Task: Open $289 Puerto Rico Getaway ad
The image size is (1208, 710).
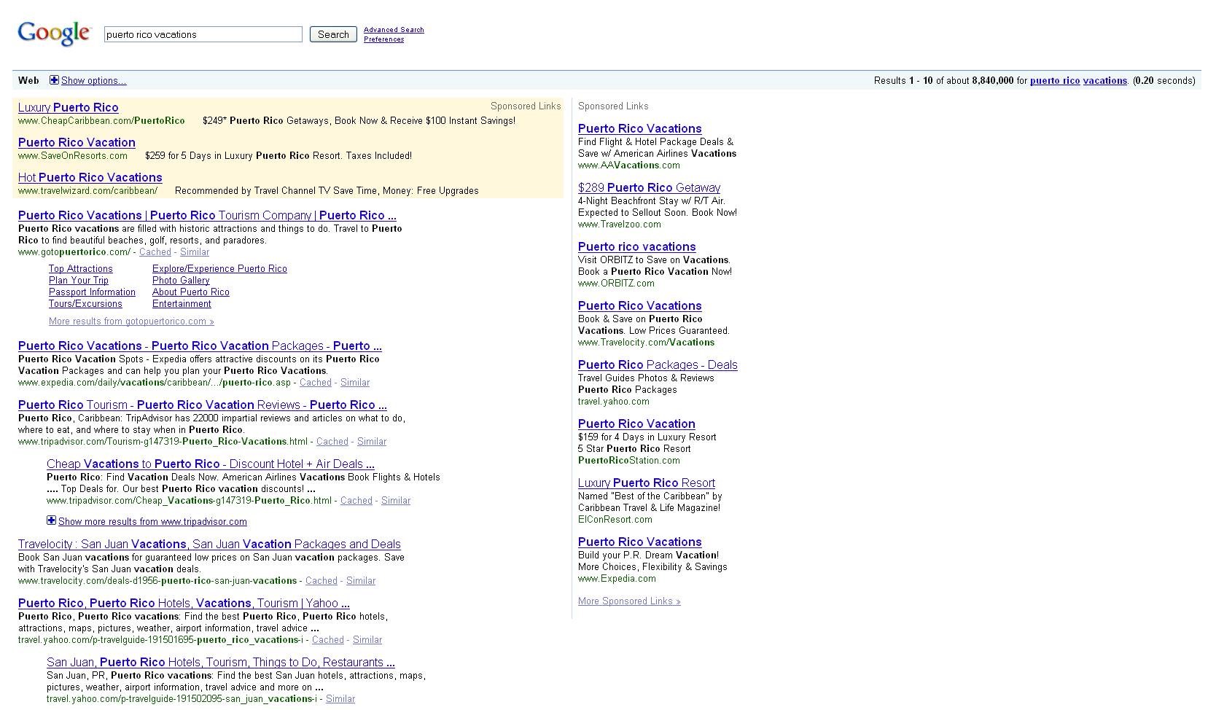Action: click(x=649, y=187)
